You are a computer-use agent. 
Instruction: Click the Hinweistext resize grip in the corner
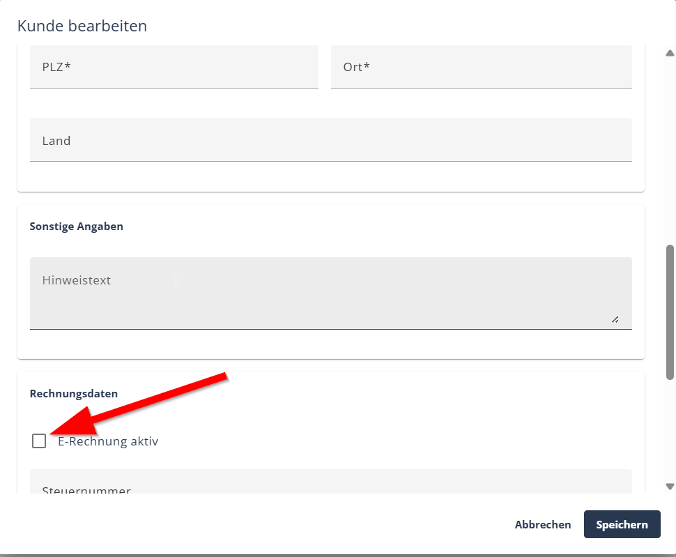[x=615, y=319]
